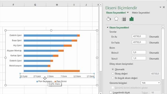Click the 17 Ekim axis label

91,76
